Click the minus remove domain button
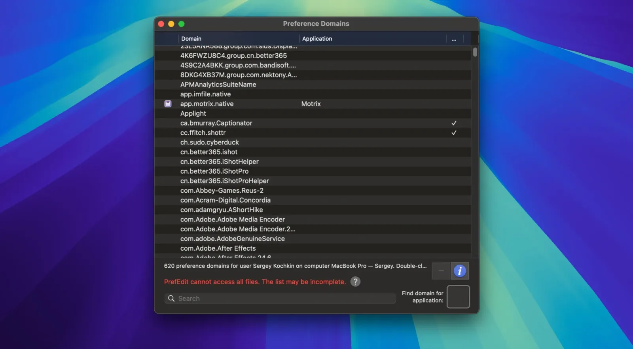 441,271
